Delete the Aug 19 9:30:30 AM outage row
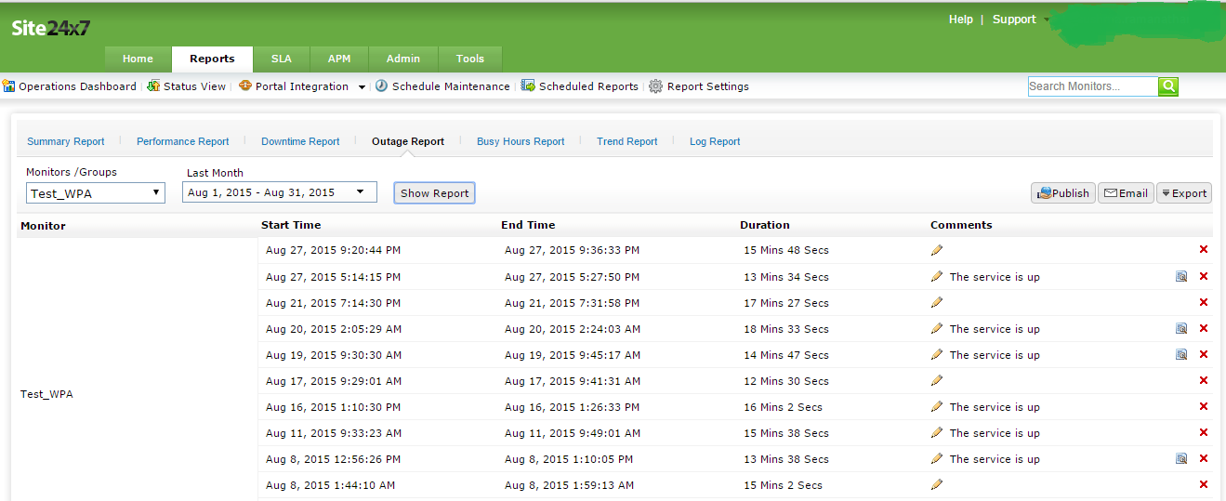The height and width of the screenshot is (501, 1226). tap(1204, 354)
